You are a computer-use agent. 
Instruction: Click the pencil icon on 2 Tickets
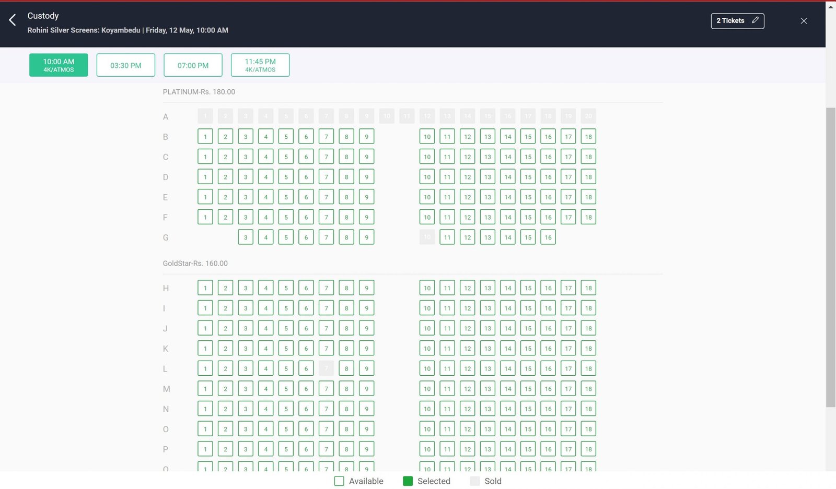(x=755, y=20)
